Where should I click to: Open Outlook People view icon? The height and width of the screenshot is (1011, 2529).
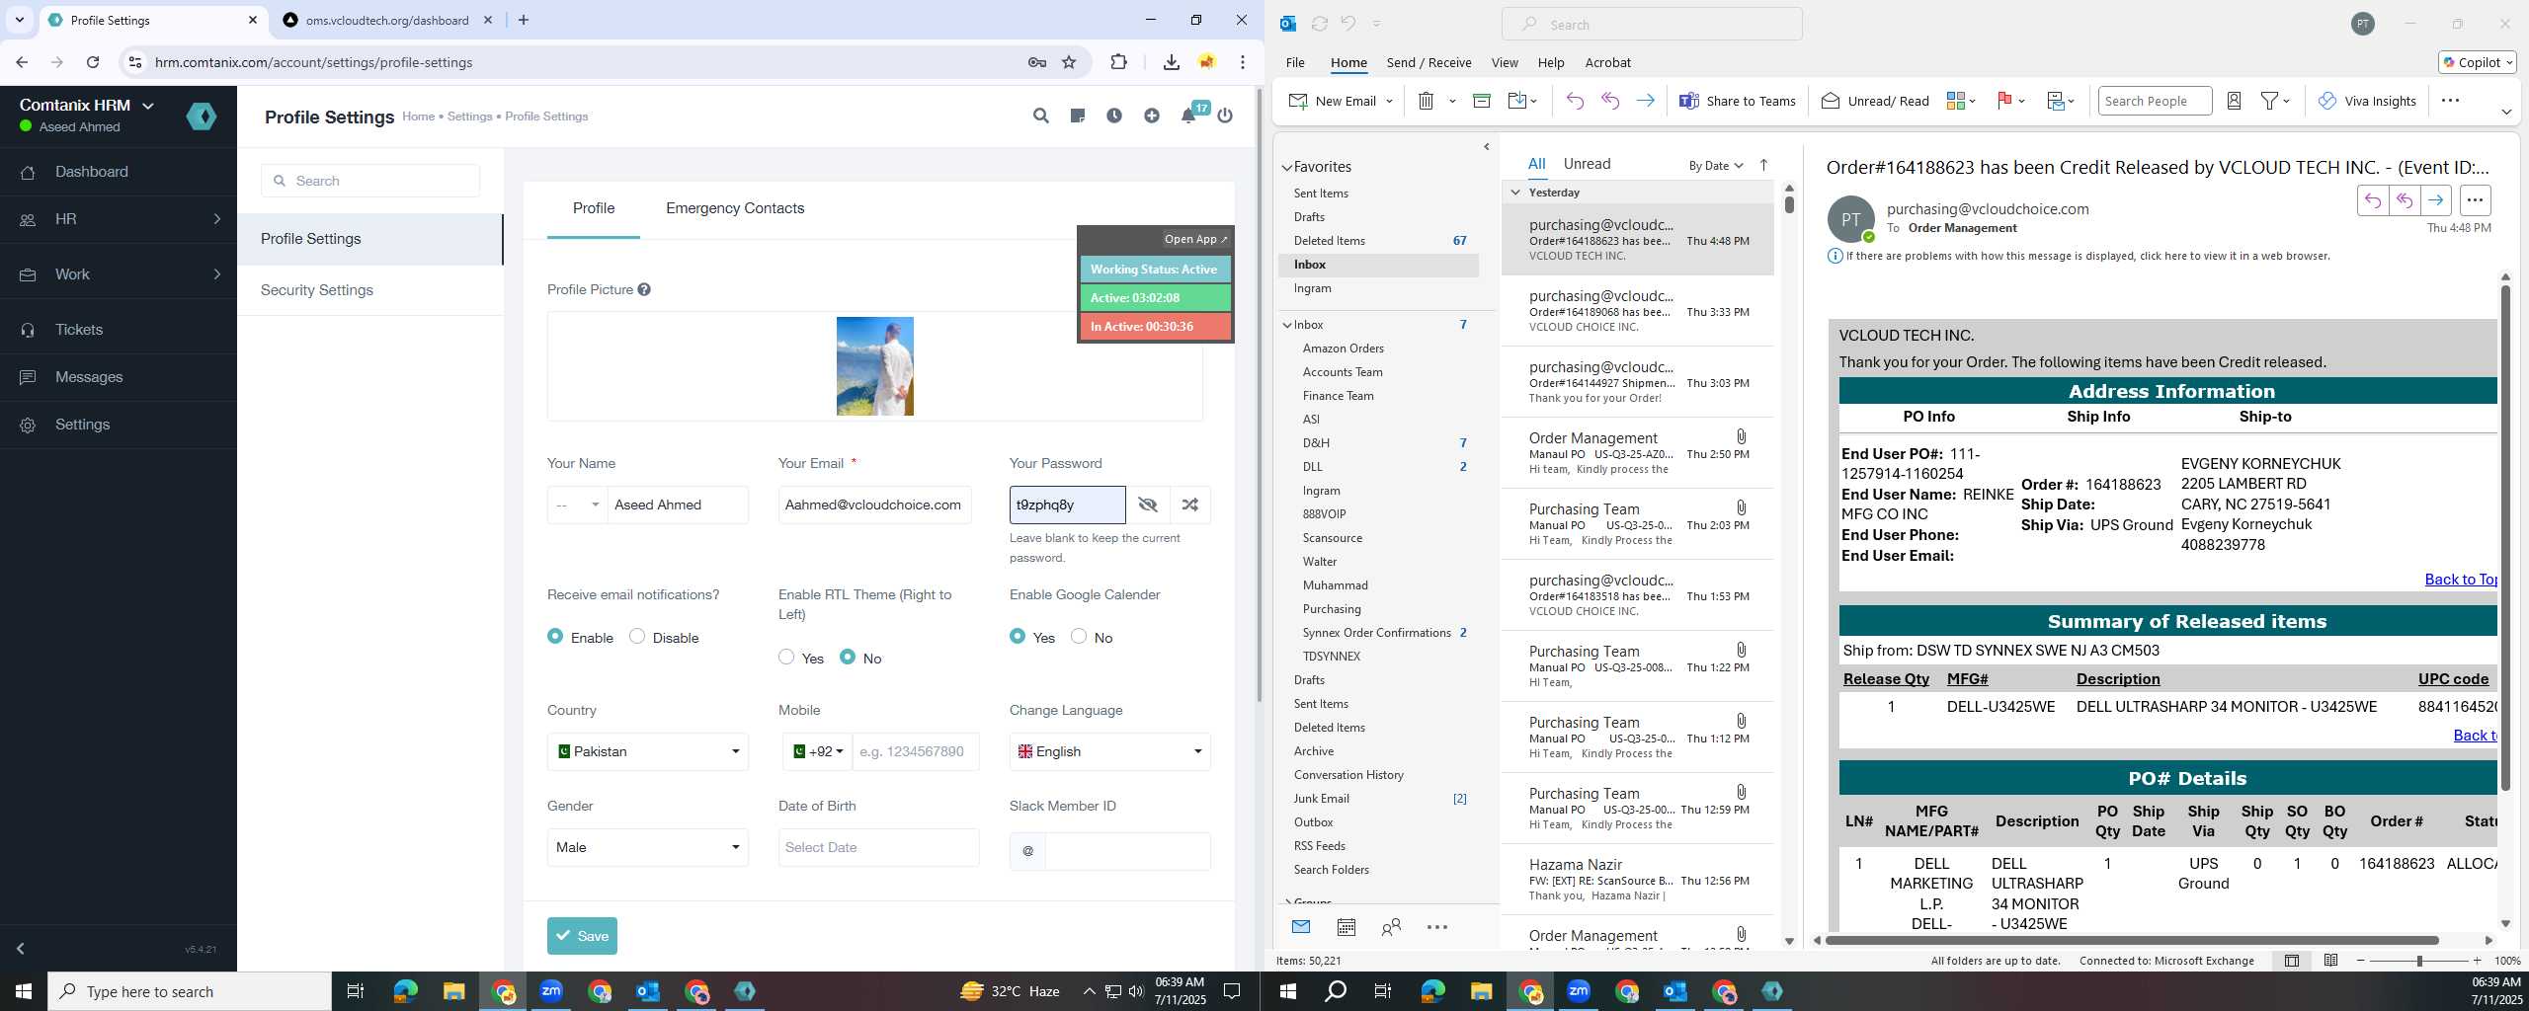click(x=1391, y=927)
